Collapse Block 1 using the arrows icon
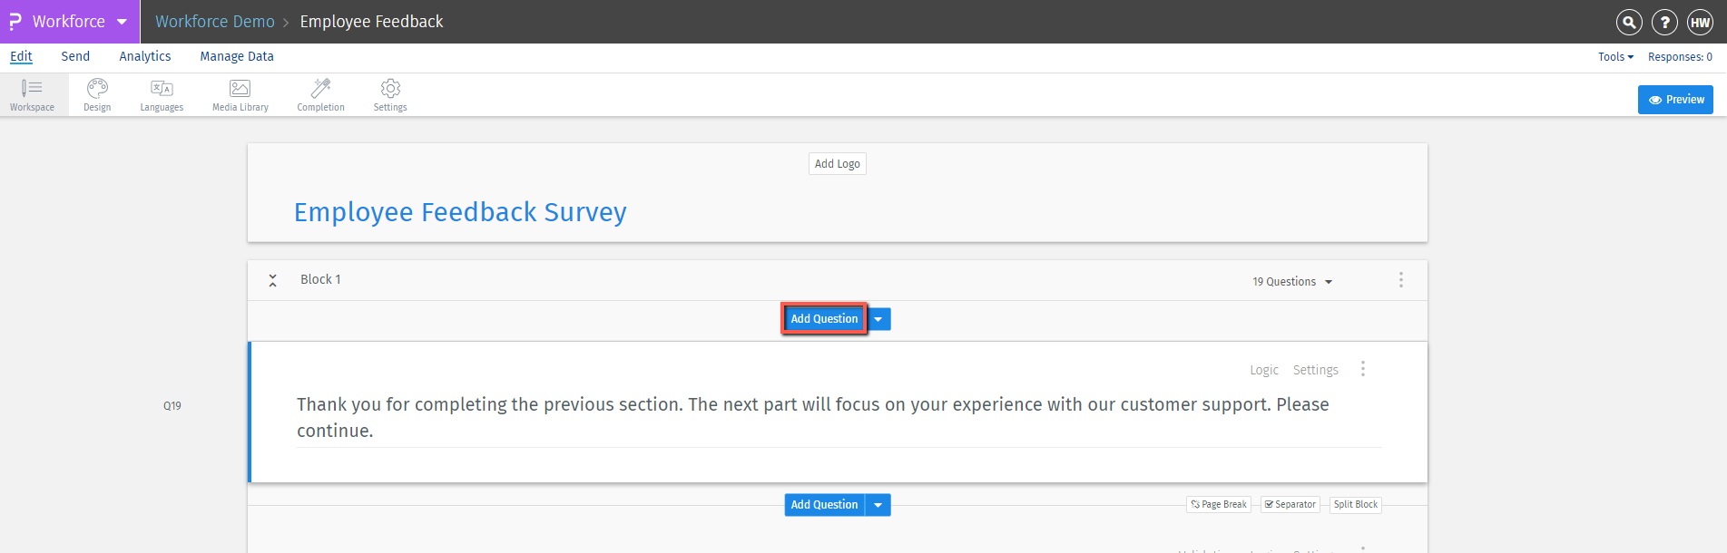This screenshot has width=1727, height=553. [272, 281]
